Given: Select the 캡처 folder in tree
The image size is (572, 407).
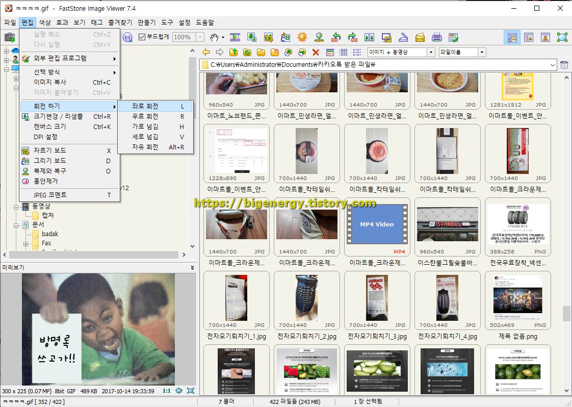Looking at the screenshot, I should (x=48, y=215).
